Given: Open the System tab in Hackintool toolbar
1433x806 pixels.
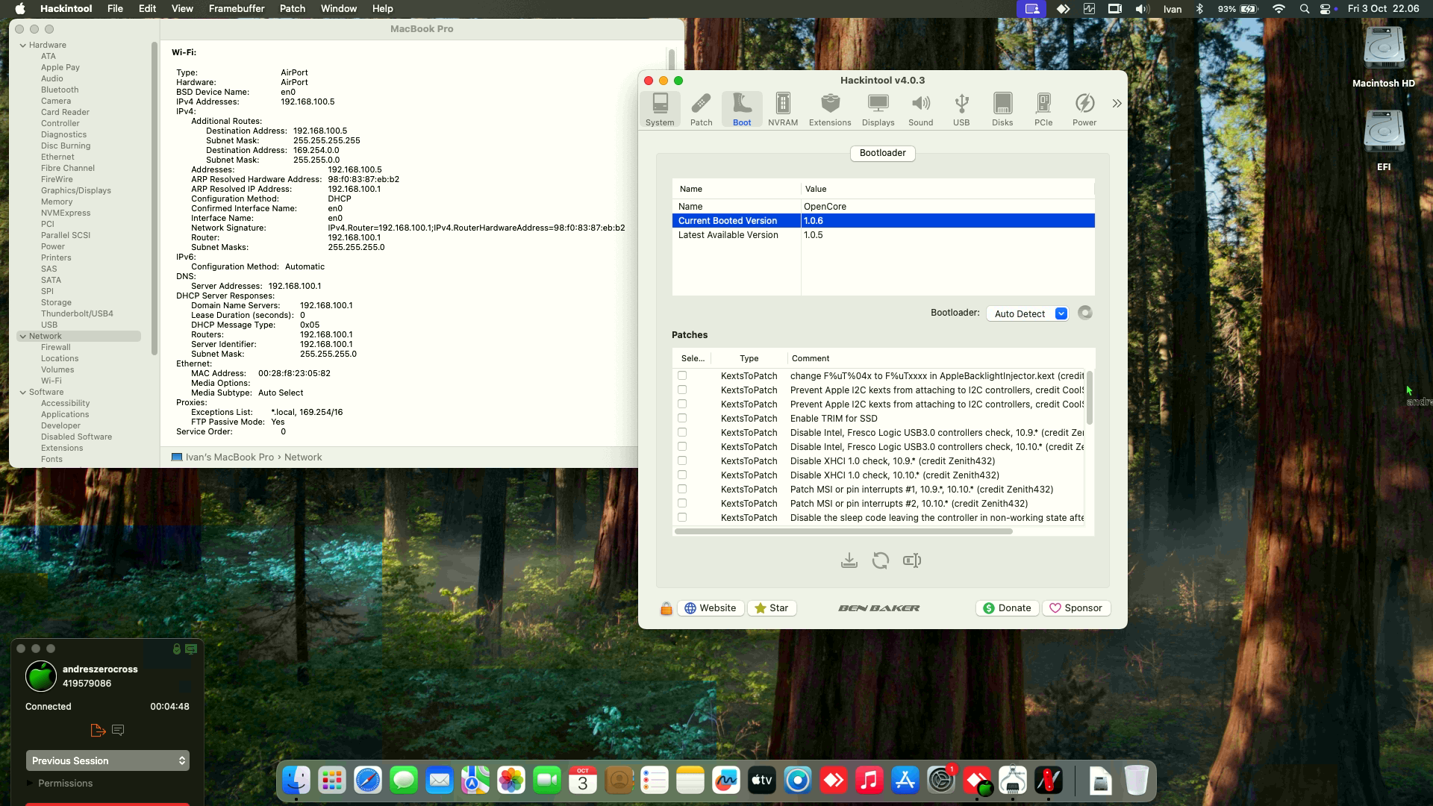Looking at the screenshot, I should 660,109.
